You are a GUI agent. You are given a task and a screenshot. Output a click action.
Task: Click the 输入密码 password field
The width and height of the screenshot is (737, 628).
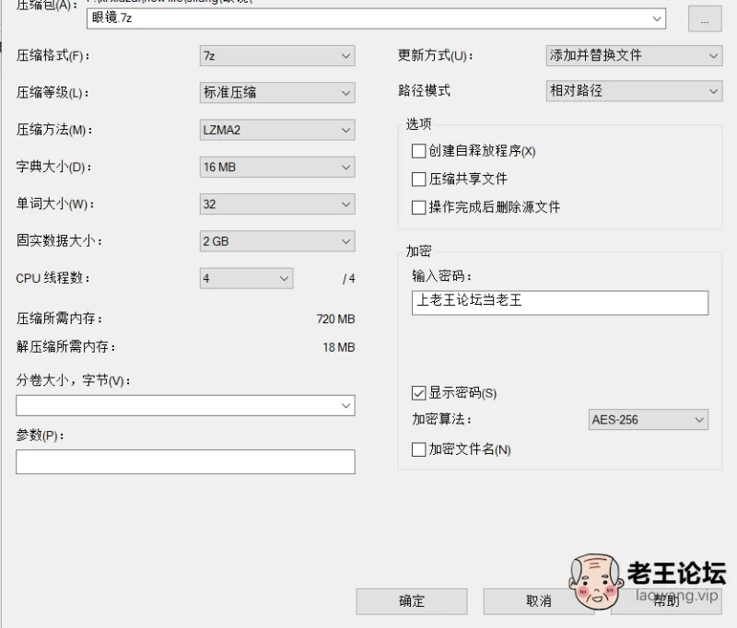[560, 303]
